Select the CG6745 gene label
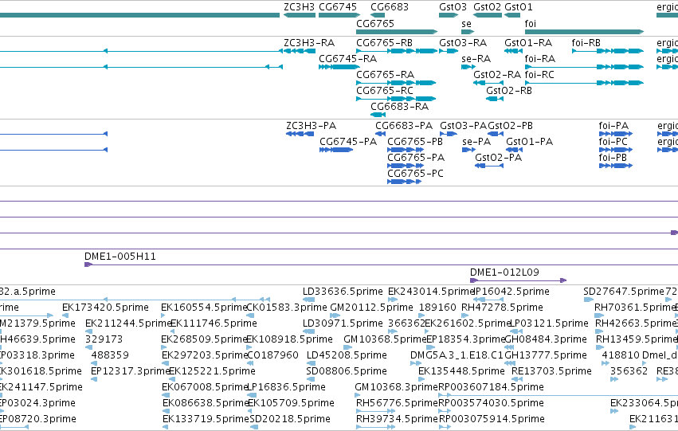This screenshot has width=678, height=431. (x=338, y=7)
